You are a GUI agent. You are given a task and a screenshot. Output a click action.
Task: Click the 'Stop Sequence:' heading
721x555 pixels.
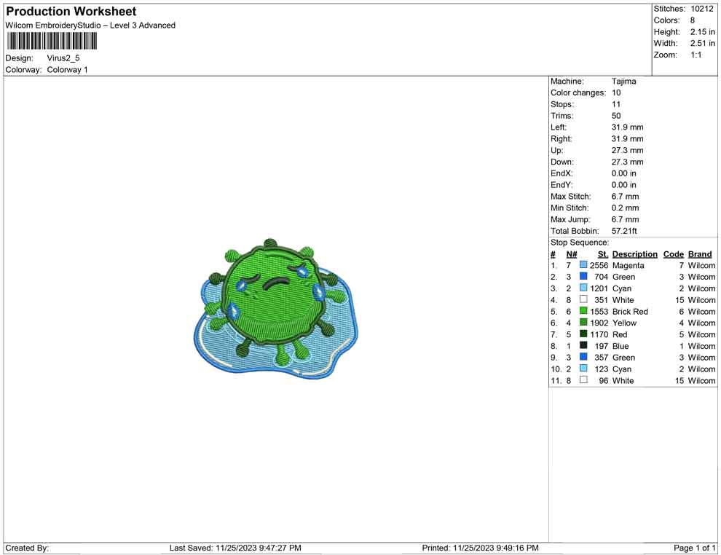(580, 243)
